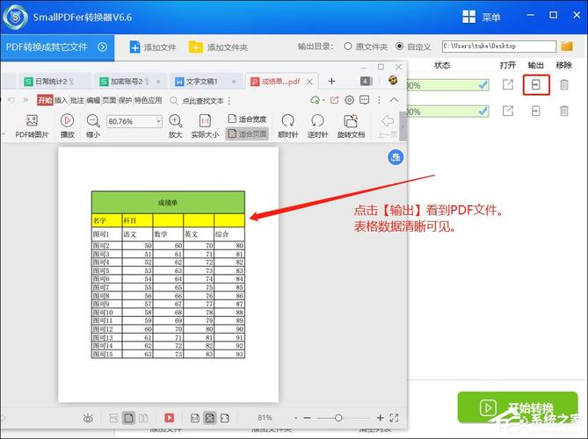This screenshot has height=439, width=588.
Task: Start the 播放 slideshow tool
Action: [x=67, y=126]
